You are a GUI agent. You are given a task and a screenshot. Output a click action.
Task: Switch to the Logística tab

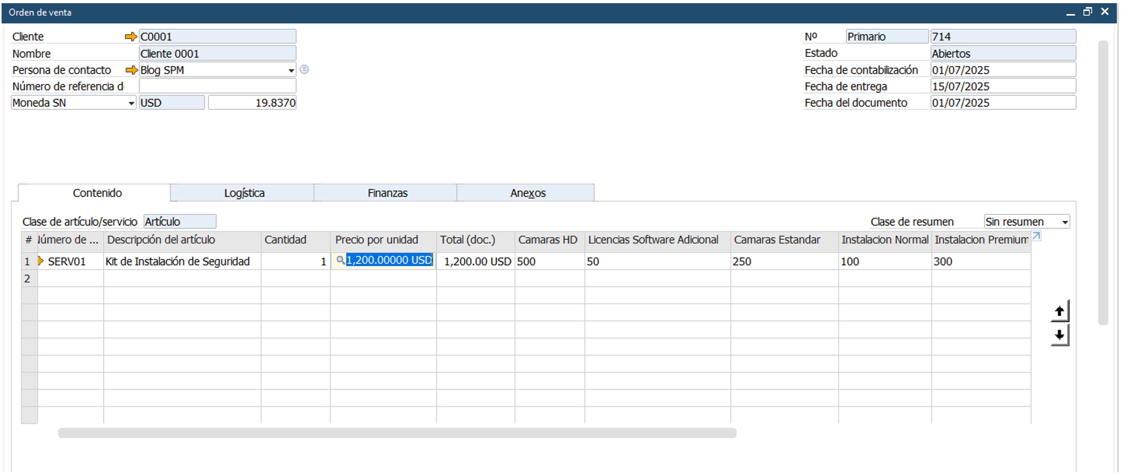coord(244,193)
